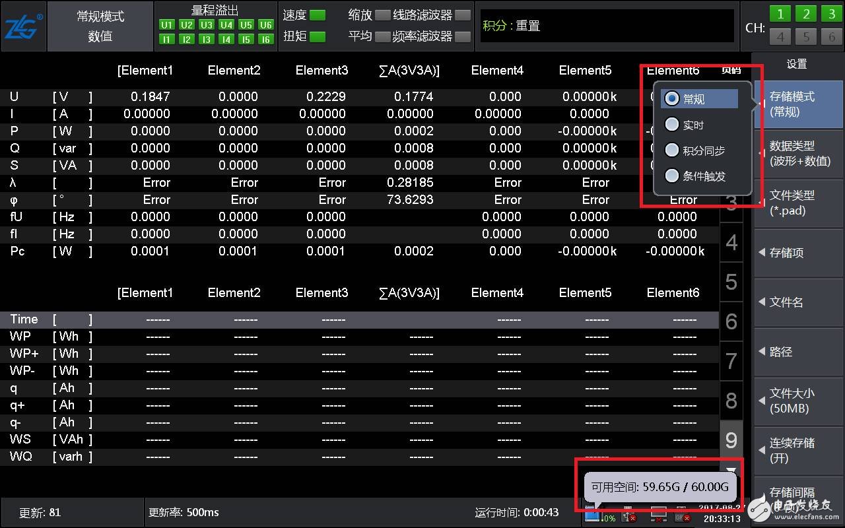Open the 存储项 settings button
This screenshot has width=845, height=528.
pos(798,253)
